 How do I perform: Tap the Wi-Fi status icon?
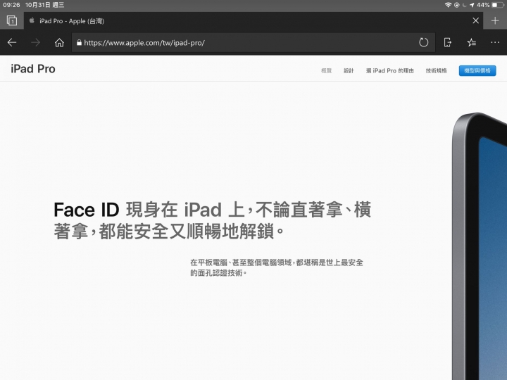pyautogui.click(x=448, y=5)
